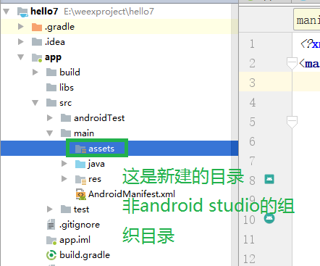Image resolution: width=320 pixels, height=266 pixels.
Task: Click the AndroidManifest.xml file icon
Action: [x=81, y=194]
